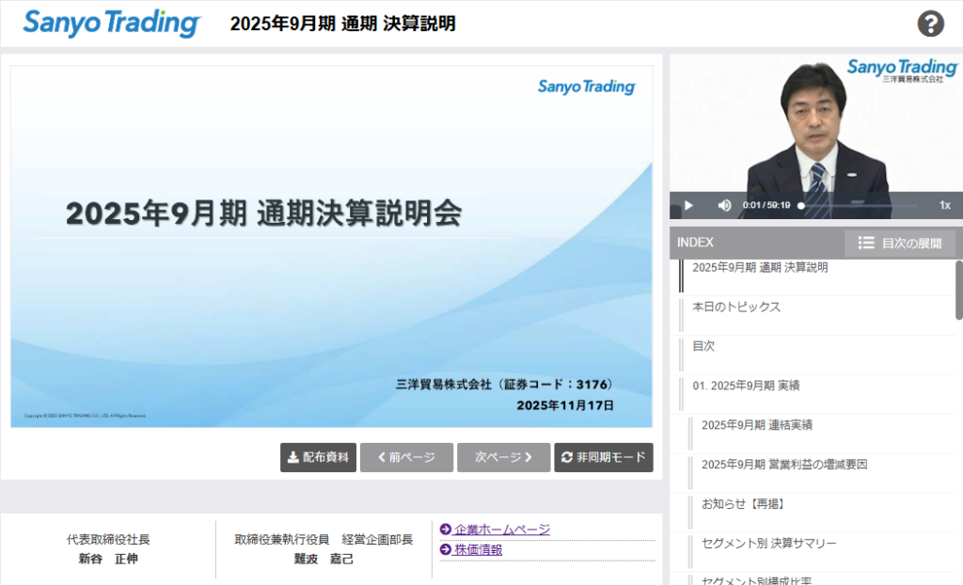Viewport: 963px width, 585px height.
Task: Advance to next slide (次ページ)
Action: tap(503, 457)
